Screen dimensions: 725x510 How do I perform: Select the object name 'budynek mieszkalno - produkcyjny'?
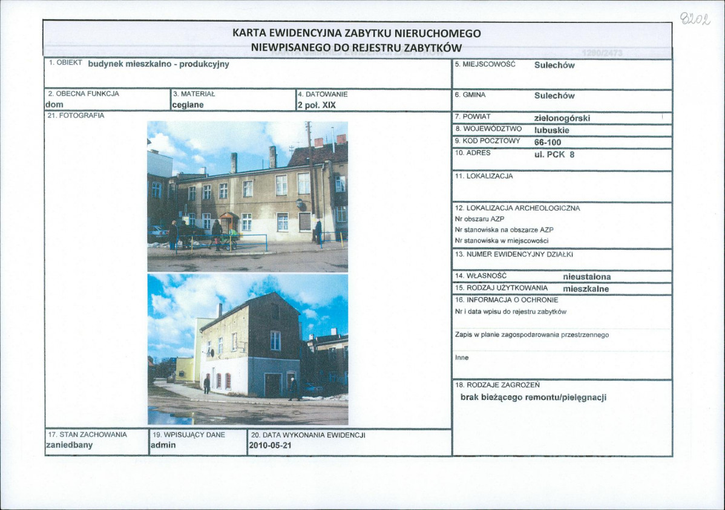[x=159, y=64]
